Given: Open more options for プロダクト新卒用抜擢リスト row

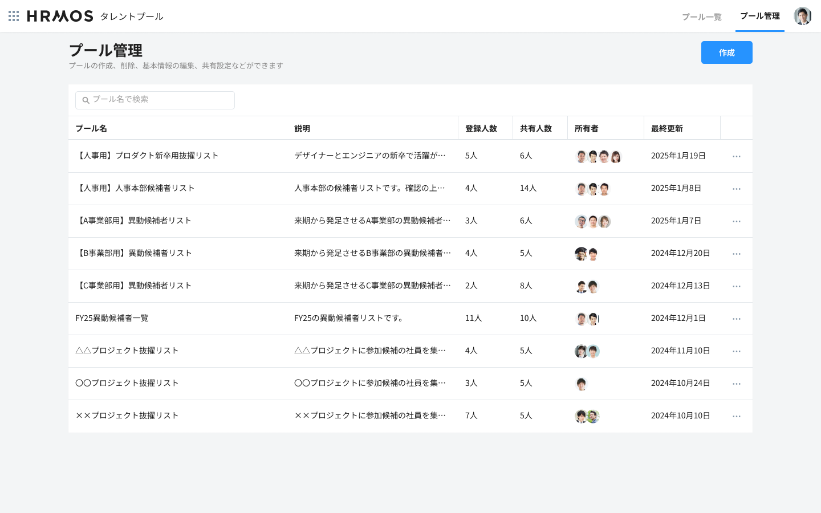Looking at the screenshot, I should pos(736,156).
